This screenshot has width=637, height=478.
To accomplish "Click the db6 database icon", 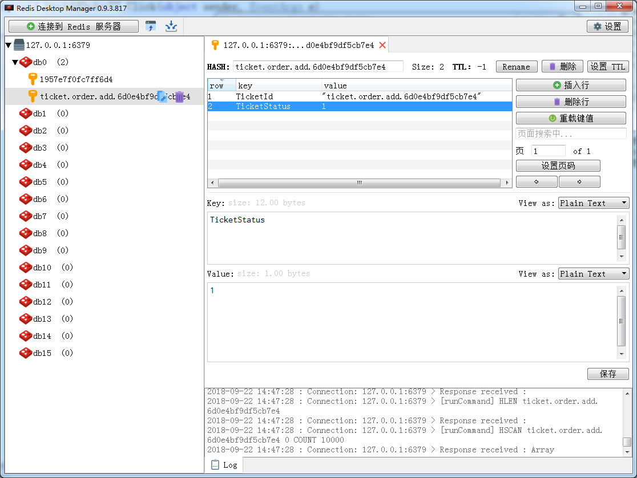I will [x=26, y=199].
